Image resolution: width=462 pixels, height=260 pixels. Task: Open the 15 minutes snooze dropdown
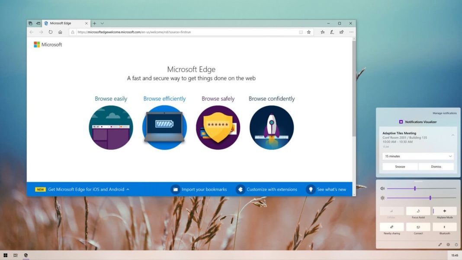tap(417, 156)
